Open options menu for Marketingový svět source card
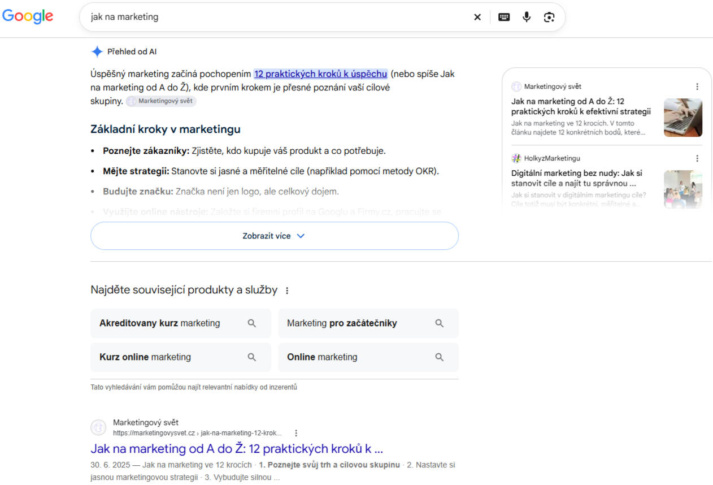The image size is (713, 485). pyautogui.click(x=697, y=86)
